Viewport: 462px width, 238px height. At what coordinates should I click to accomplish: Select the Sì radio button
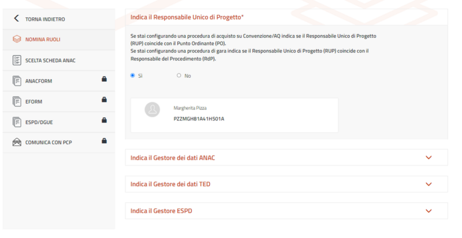(133, 75)
